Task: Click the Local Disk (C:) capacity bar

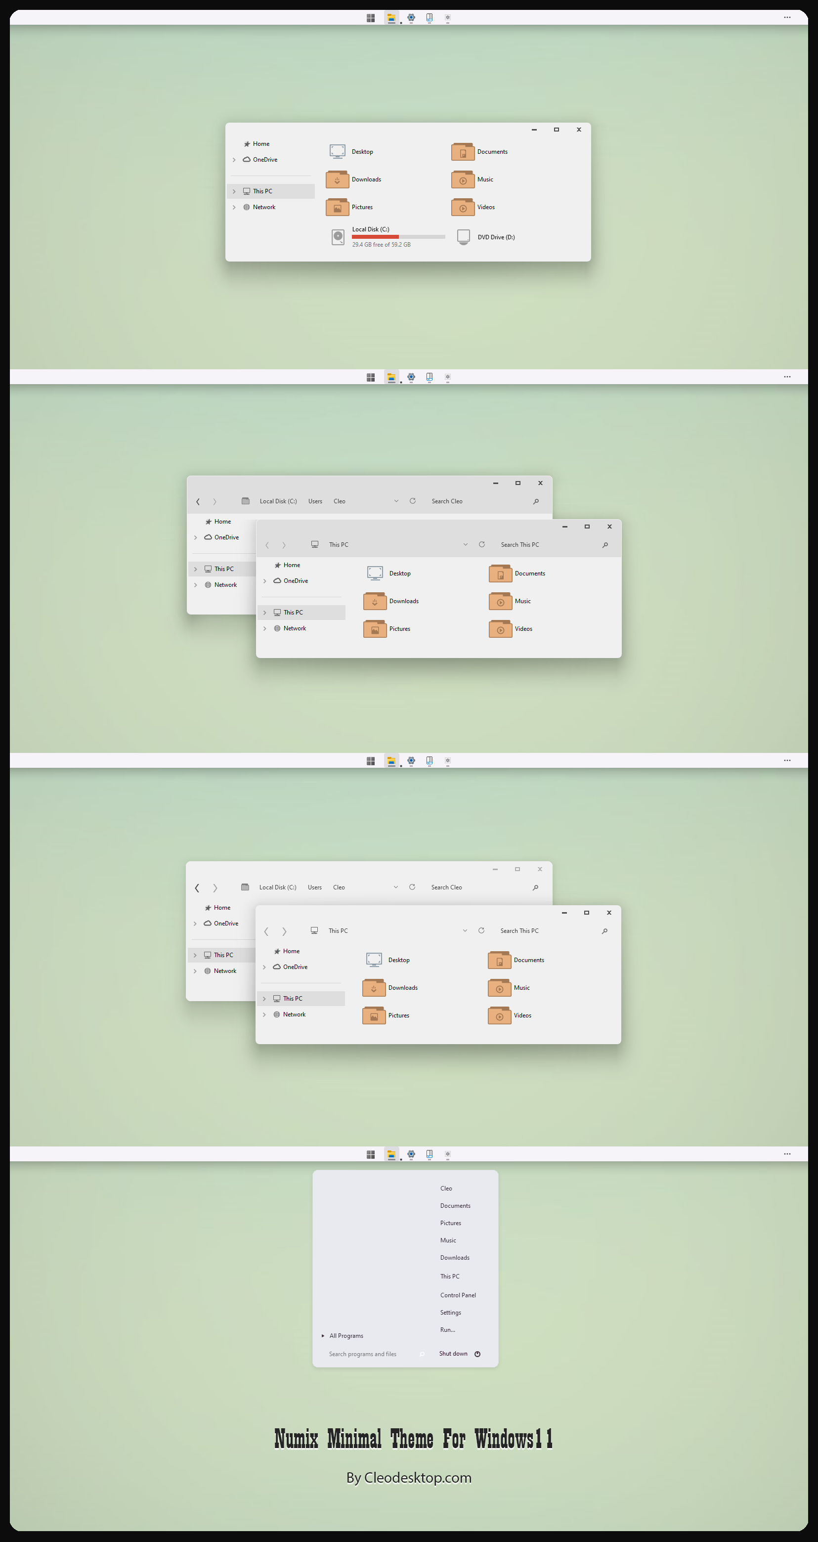Action: (397, 236)
